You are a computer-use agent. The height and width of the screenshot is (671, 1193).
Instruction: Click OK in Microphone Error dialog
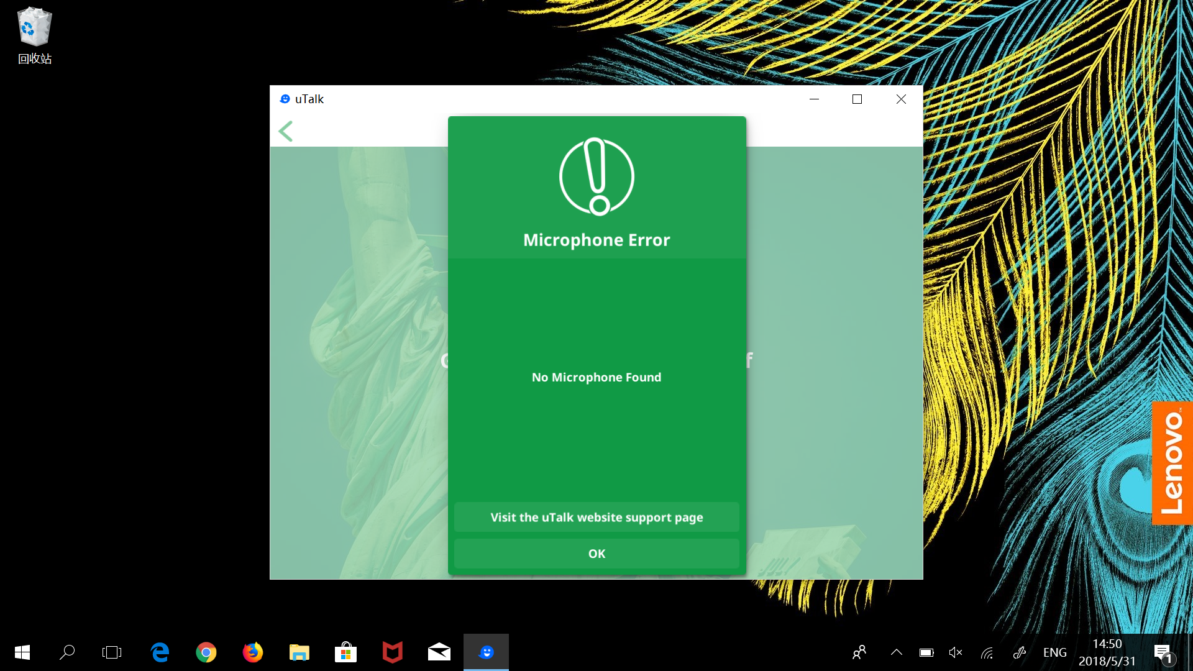[x=596, y=553]
